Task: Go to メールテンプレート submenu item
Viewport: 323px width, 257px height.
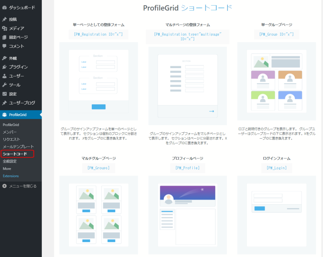Action: 18,147
